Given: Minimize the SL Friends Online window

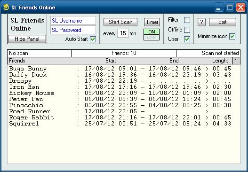Looking at the screenshot, I should pos(218,8).
